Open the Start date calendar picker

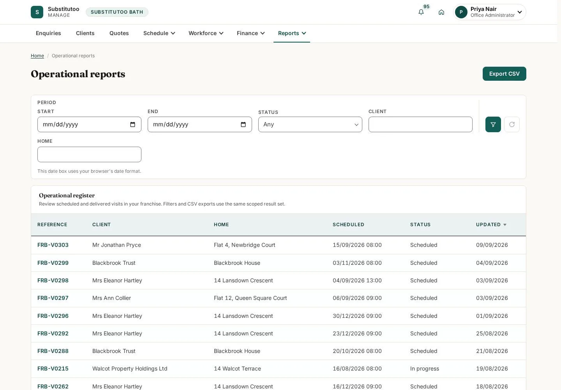pos(132,124)
